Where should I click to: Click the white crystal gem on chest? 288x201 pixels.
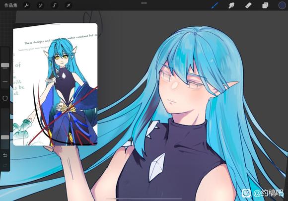click(x=157, y=167)
